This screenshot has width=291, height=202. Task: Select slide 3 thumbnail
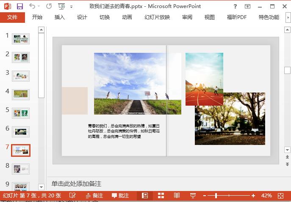(x=21, y=76)
